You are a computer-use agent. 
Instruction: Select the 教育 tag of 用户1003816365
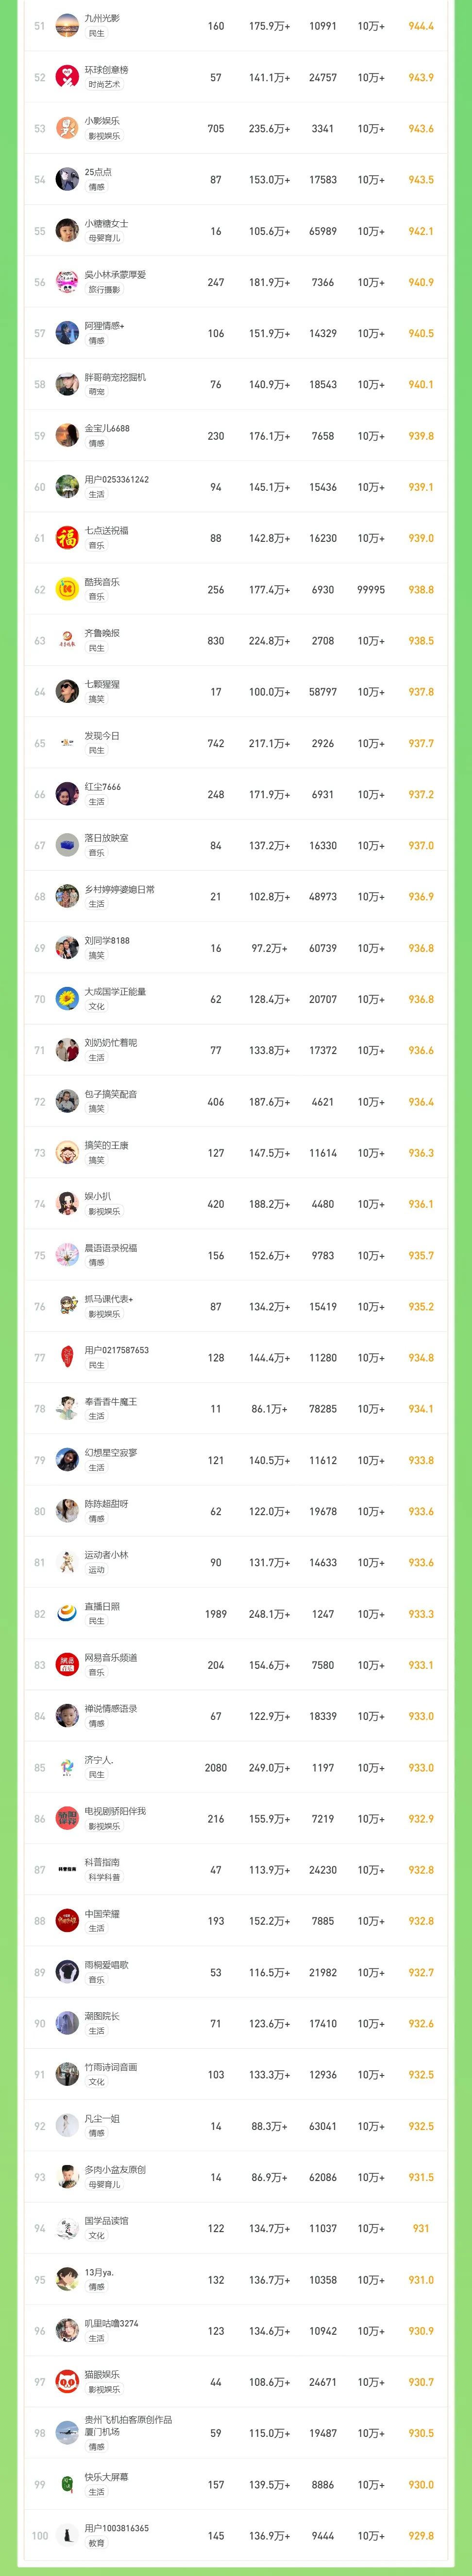tap(97, 2543)
